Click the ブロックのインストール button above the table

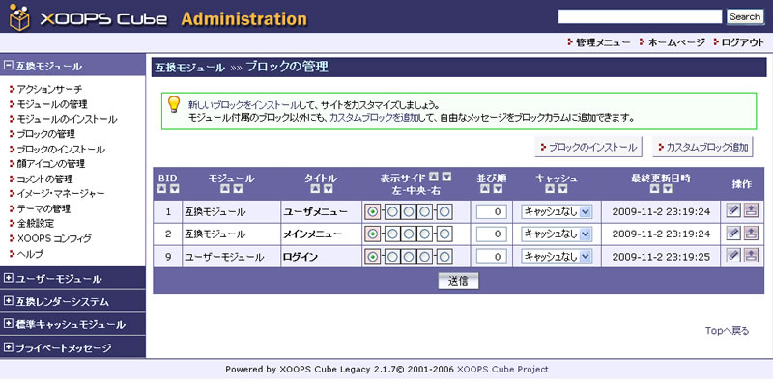pyautogui.click(x=588, y=148)
